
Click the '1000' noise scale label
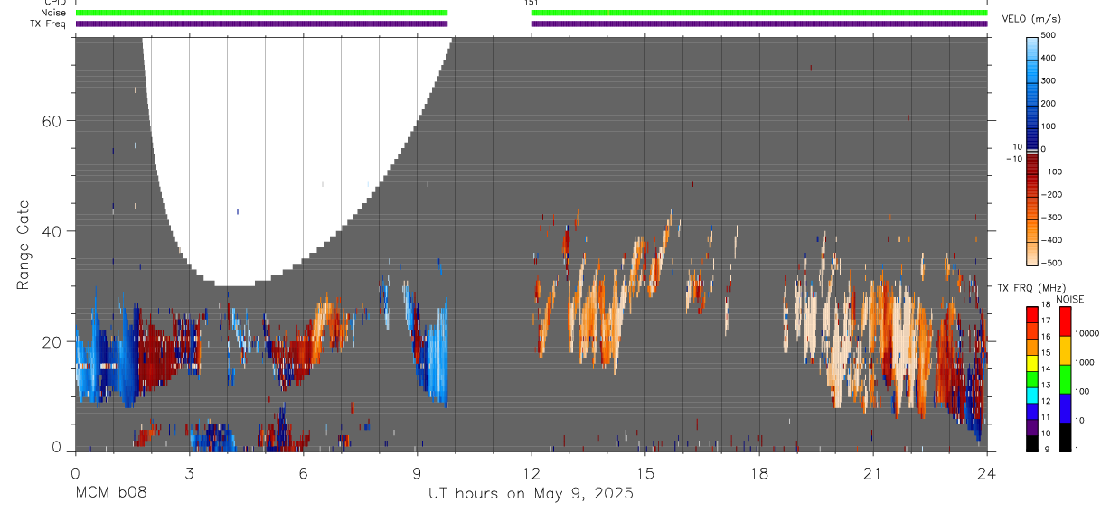1084,362
